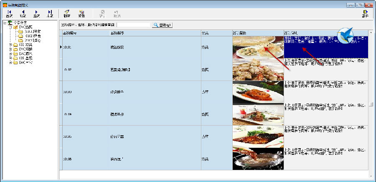Expand the [03] category folder
This screenshot has width=376, height=182.
[x=10, y=49]
